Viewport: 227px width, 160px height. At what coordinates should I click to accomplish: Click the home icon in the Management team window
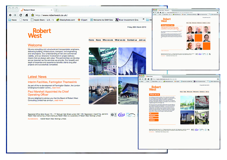click(x=161, y=13)
